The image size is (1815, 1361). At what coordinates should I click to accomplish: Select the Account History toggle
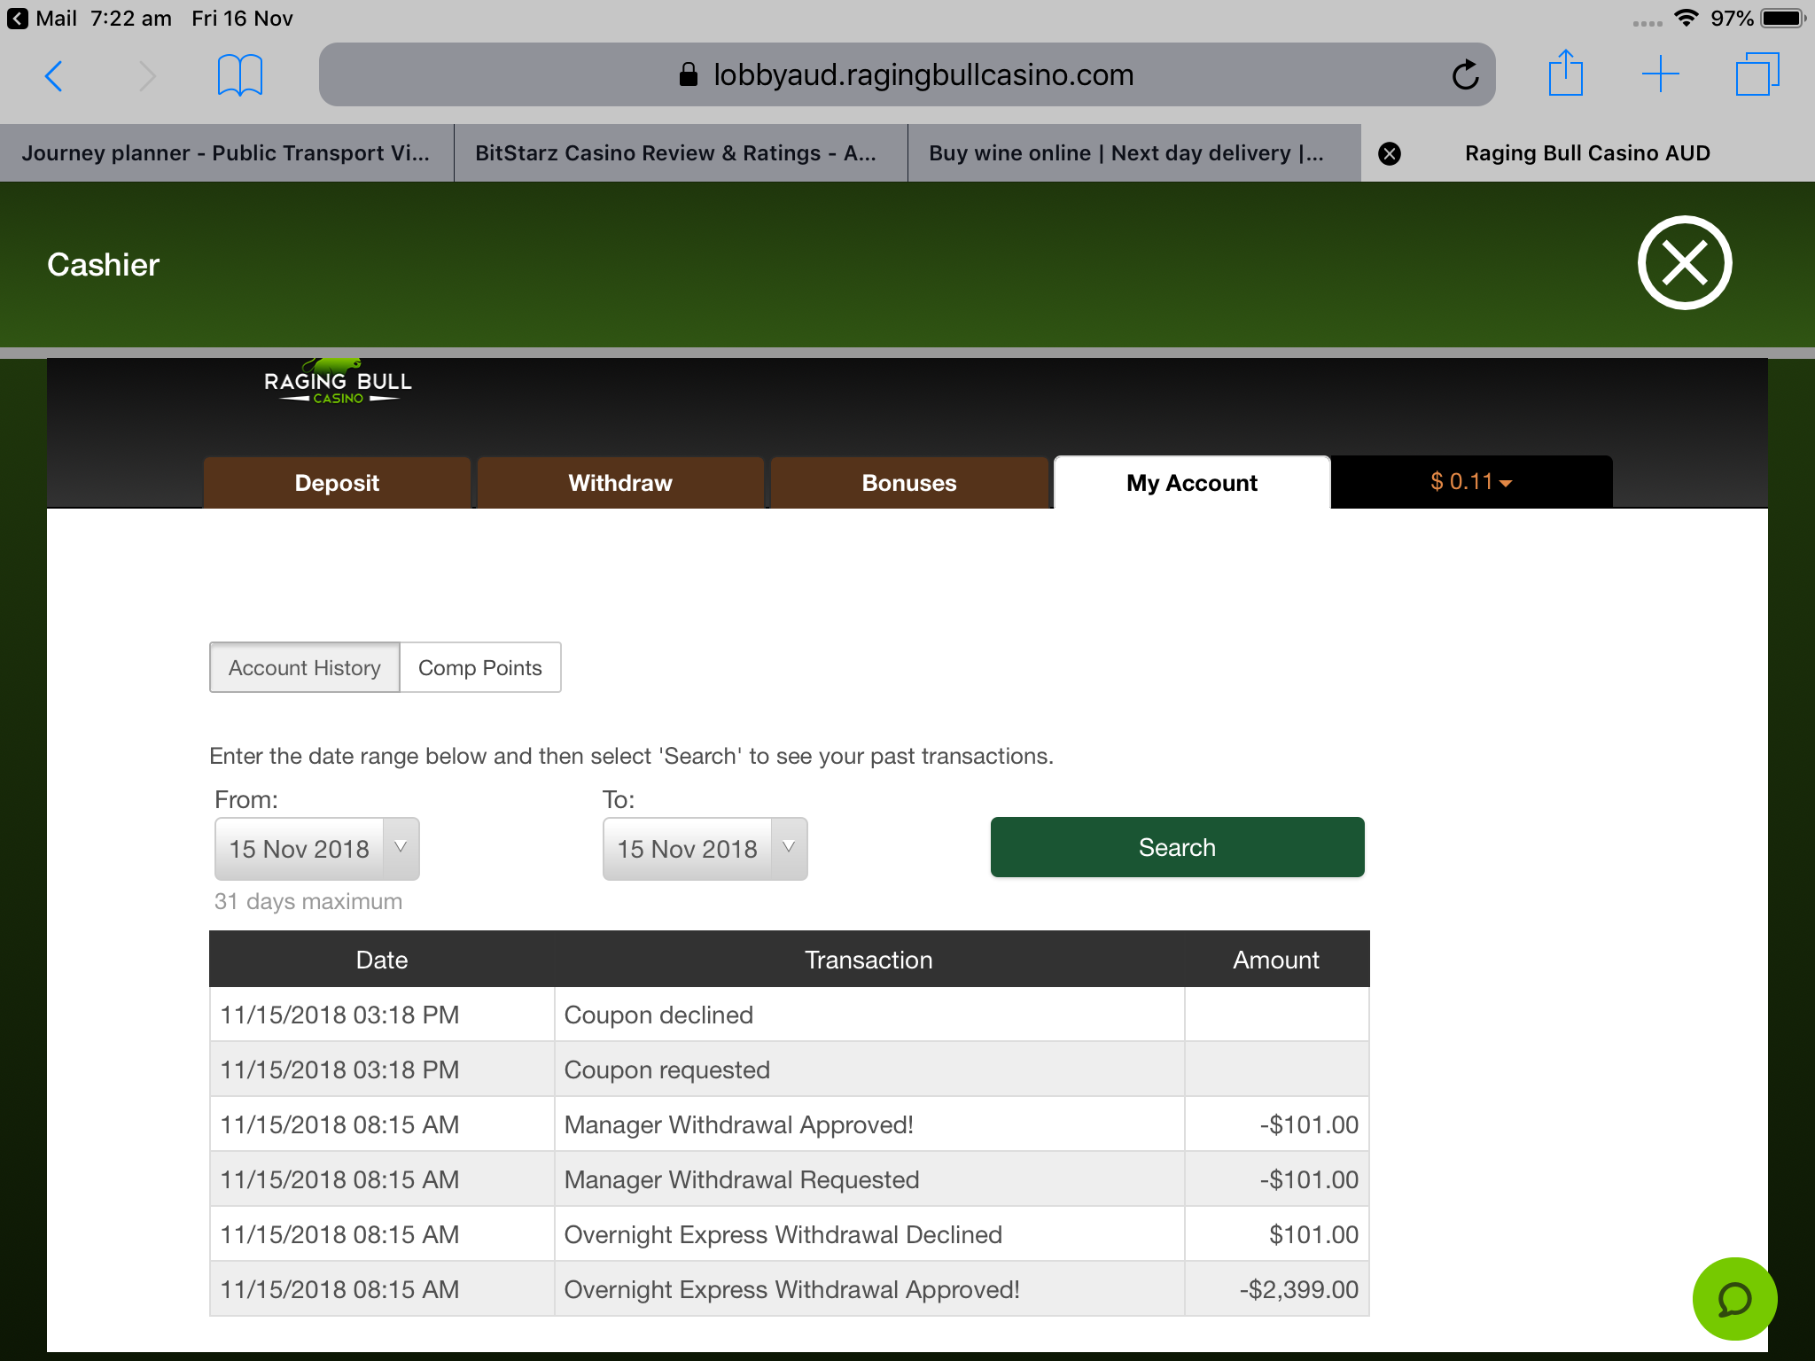click(x=304, y=667)
